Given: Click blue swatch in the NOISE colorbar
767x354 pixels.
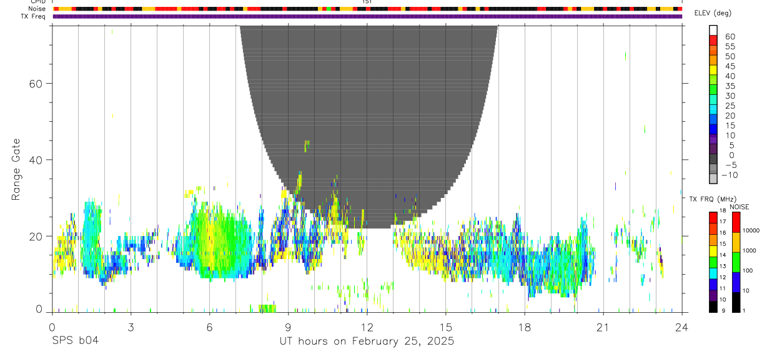Looking at the screenshot, I should click(736, 282).
